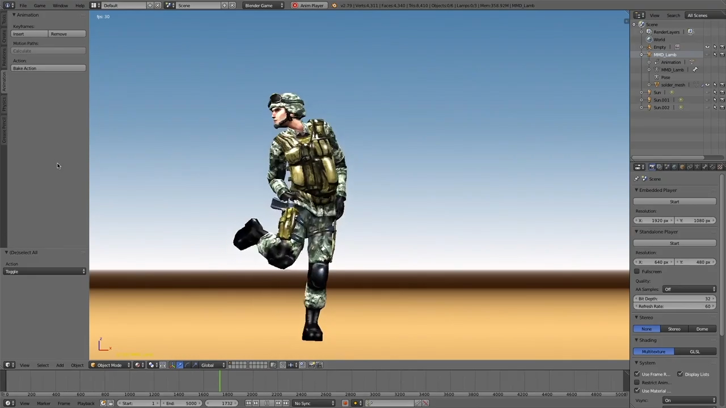Toggle the Display Lists checkbox
This screenshot has width=726, height=408.
coord(680,374)
